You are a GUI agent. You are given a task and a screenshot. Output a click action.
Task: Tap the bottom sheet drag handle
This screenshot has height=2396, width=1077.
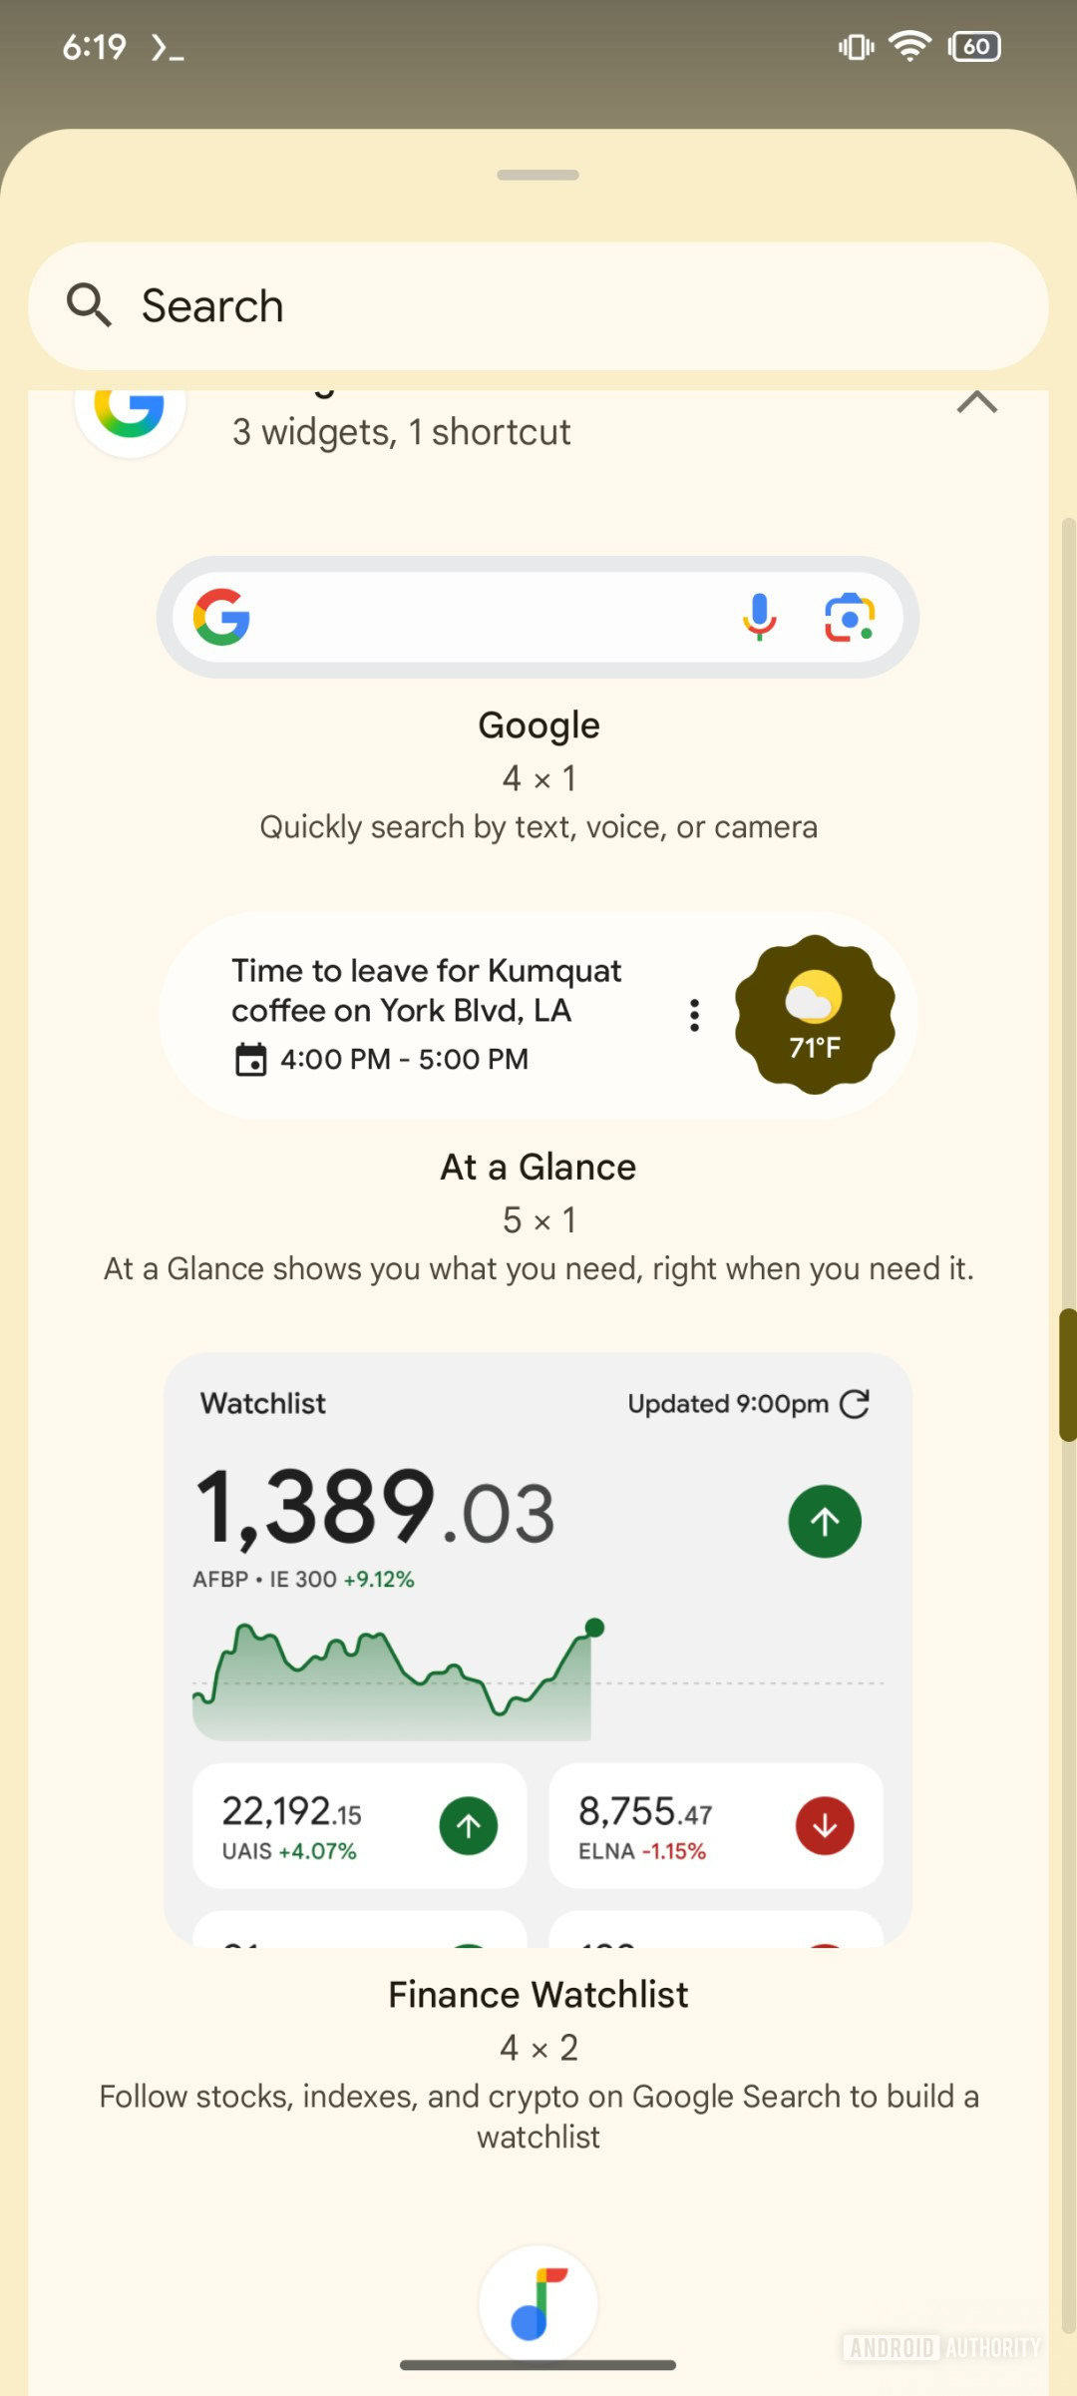tap(538, 175)
